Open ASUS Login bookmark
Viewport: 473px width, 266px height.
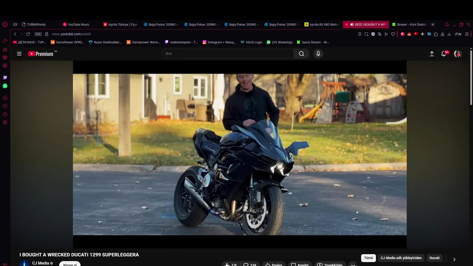[x=251, y=42]
